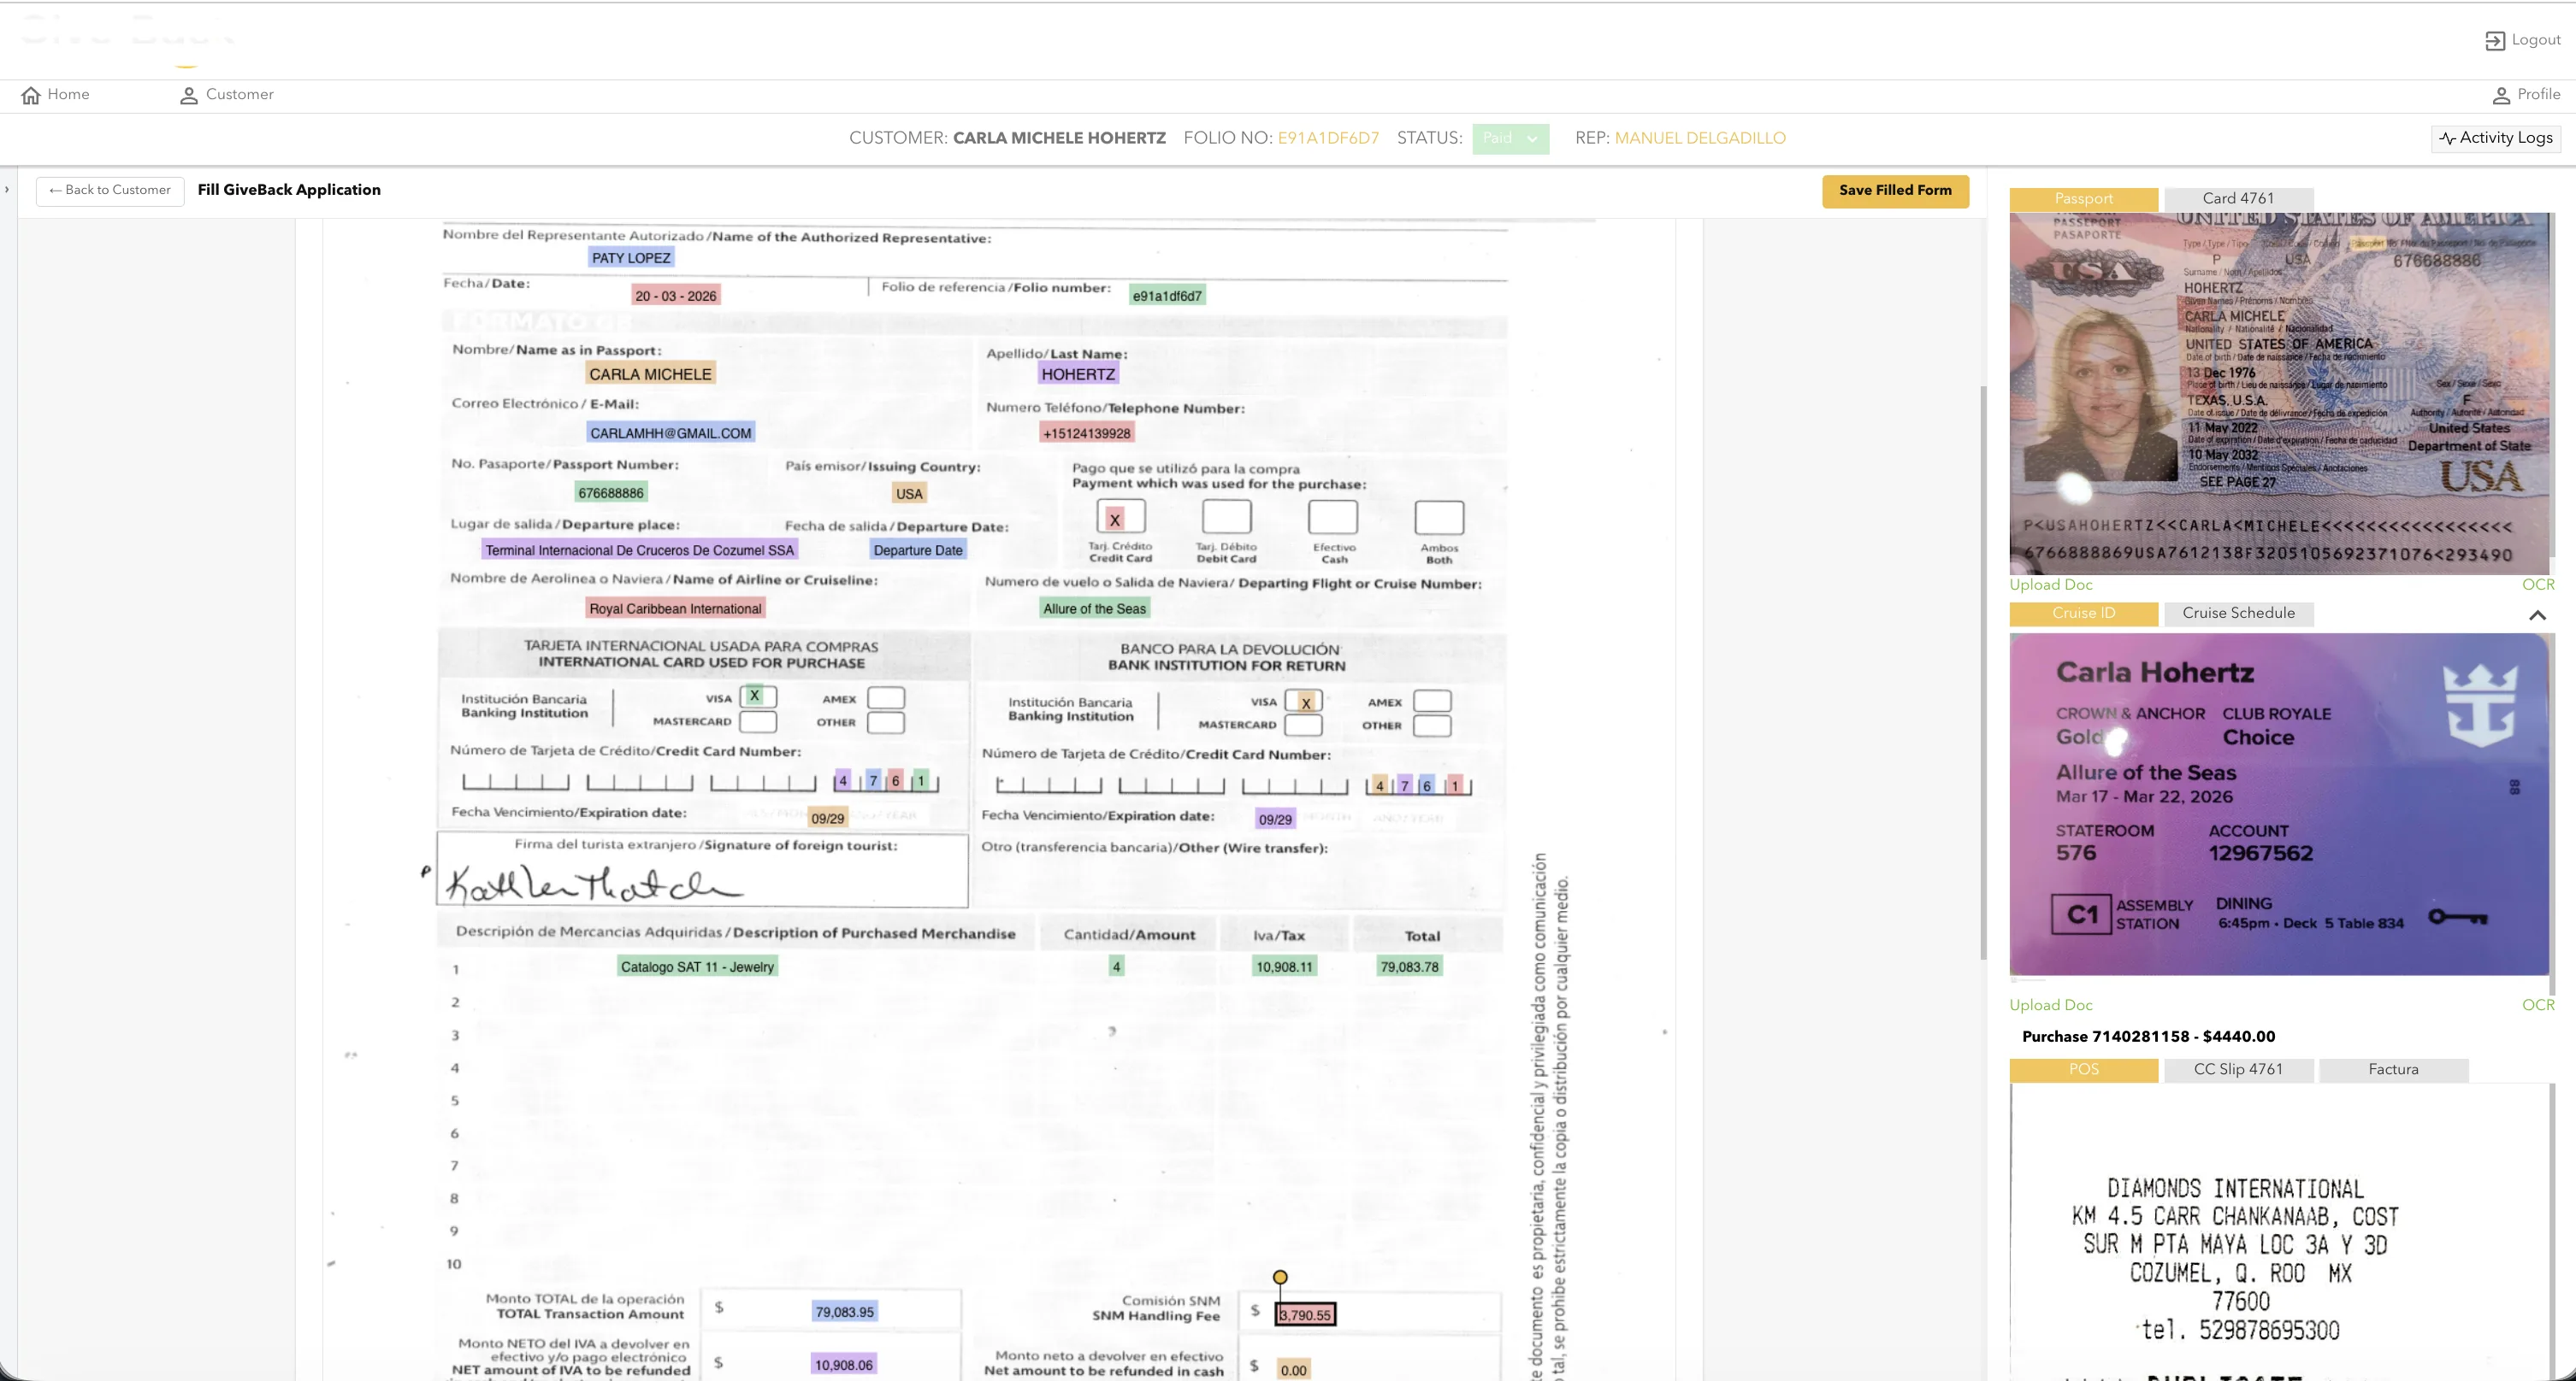This screenshot has width=2576, height=1381.
Task: Open Home via the house icon
Action: tap(31, 95)
